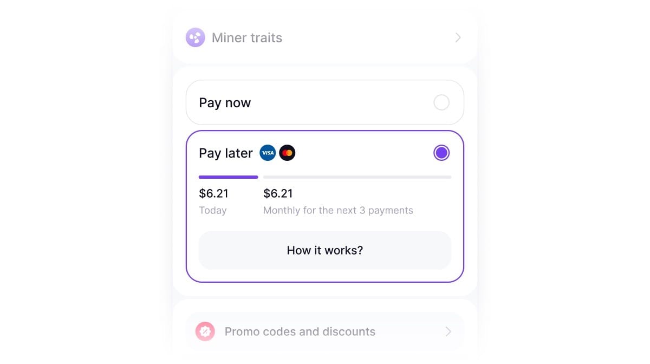
Task: Click the purple first-payment progress segment
Action: click(x=228, y=177)
